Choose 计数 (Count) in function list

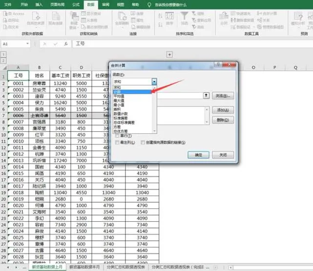(x=132, y=92)
